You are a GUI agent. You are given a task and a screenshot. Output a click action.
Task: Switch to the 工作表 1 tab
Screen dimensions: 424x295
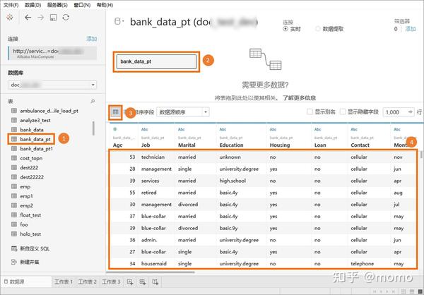tap(64, 282)
